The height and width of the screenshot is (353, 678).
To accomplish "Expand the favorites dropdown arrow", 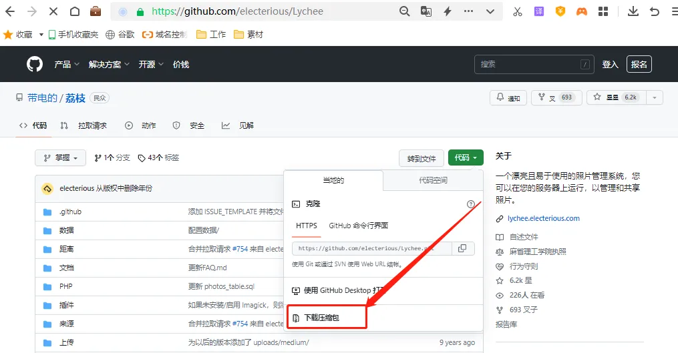I will tap(41, 35).
